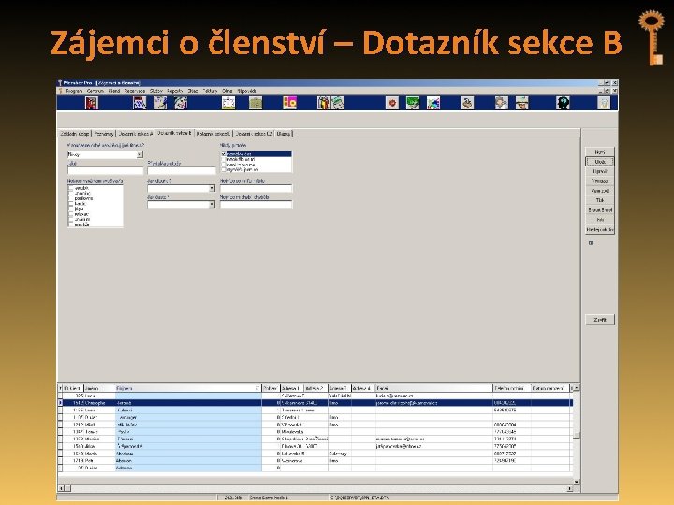Click the green icon beside the gift boxes
674x505 pixels.
[337, 103]
